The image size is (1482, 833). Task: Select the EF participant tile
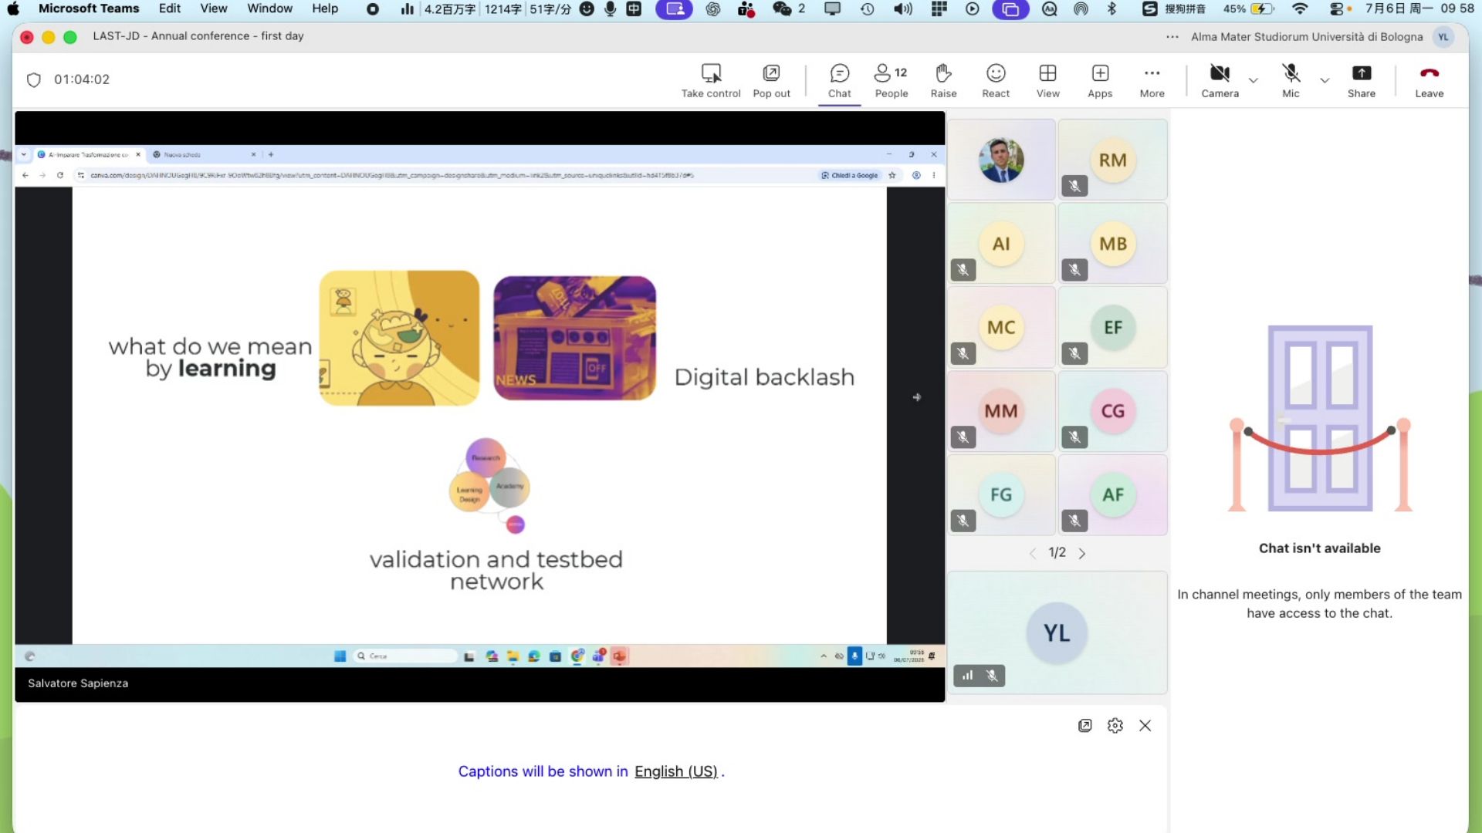(x=1112, y=327)
